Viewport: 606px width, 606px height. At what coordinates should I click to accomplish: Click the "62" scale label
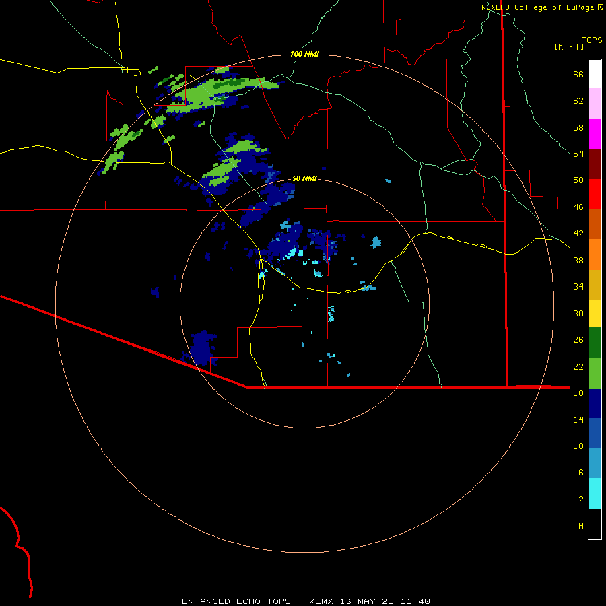pyautogui.click(x=578, y=101)
